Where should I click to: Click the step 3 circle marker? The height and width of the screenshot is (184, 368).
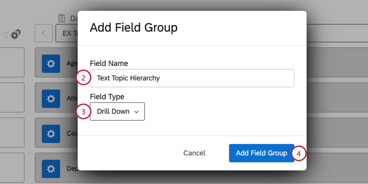pos(83,111)
